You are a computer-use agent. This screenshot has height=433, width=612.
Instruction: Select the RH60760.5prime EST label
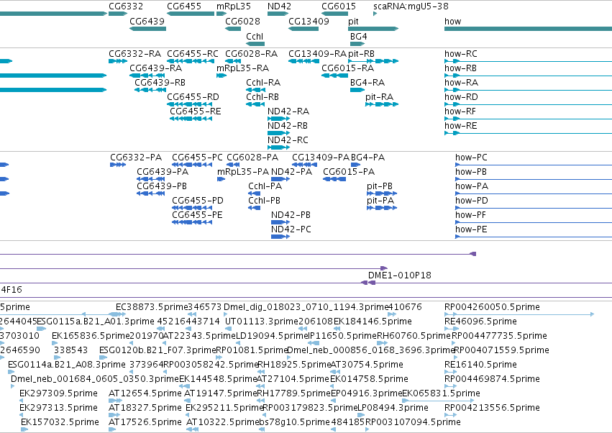tap(414, 336)
